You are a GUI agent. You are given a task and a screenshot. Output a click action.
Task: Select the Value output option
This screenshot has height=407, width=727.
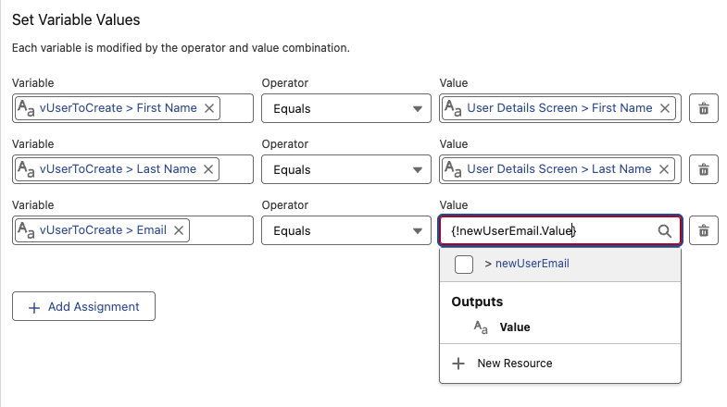click(x=515, y=327)
